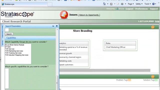Image resolution: width=160 pixels, height=90 pixels.
Task: Click the panel scrollbar up arrow
Action: (x=57, y=29)
